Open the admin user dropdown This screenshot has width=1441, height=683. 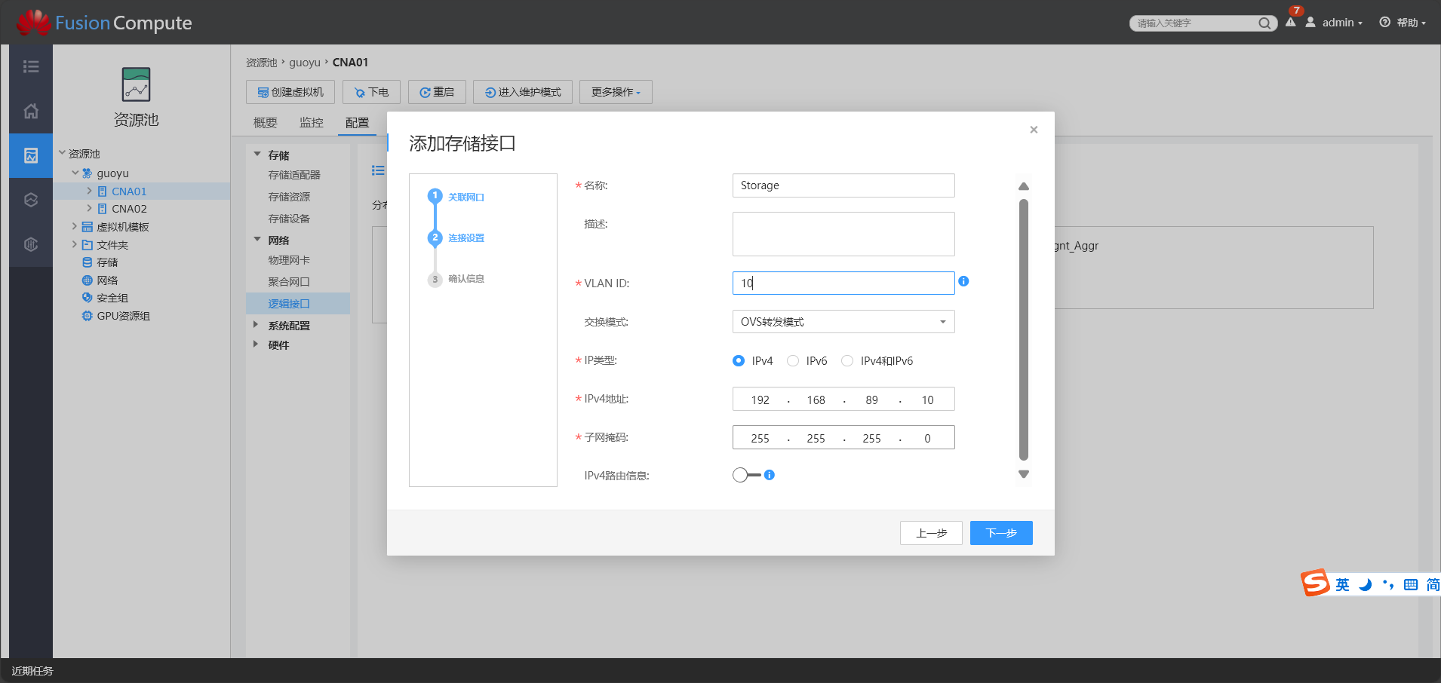1342,23
